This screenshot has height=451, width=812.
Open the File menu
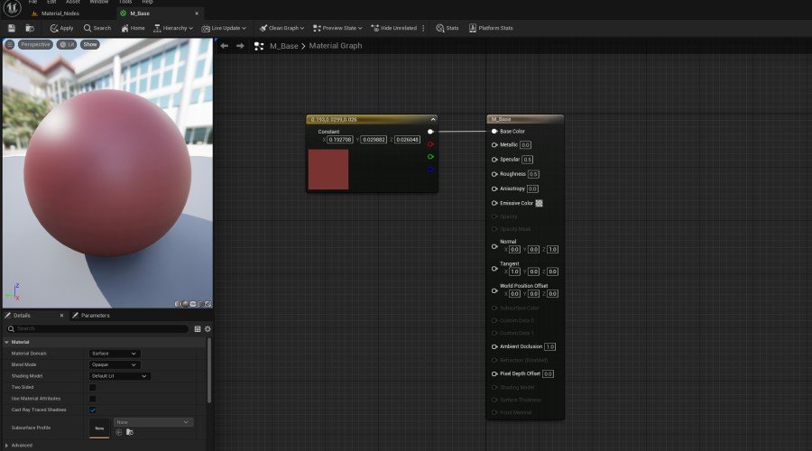click(x=32, y=2)
